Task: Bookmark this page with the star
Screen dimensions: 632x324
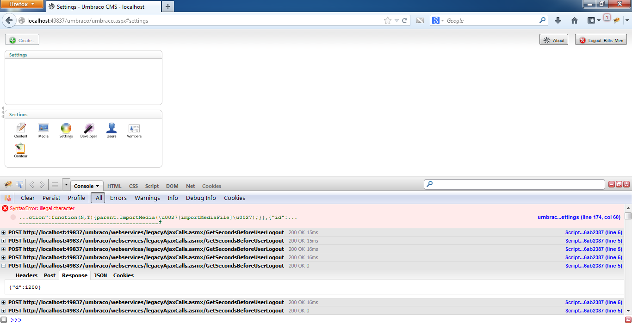Action: pos(388,20)
